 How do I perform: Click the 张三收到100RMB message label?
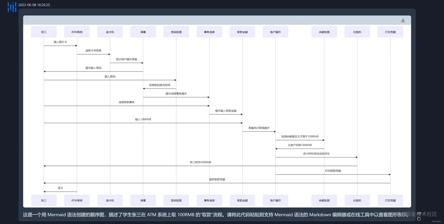[x=201, y=162]
